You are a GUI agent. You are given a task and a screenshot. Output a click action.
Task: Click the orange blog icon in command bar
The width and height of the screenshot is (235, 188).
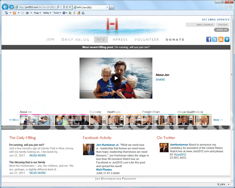79,13
